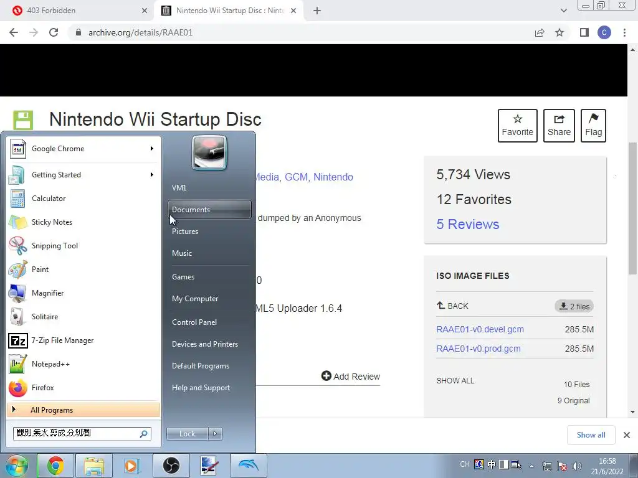This screenshot has height=478, width=638.
Task: Click the Nintendo topic link
Action: [x=333, y=177]
